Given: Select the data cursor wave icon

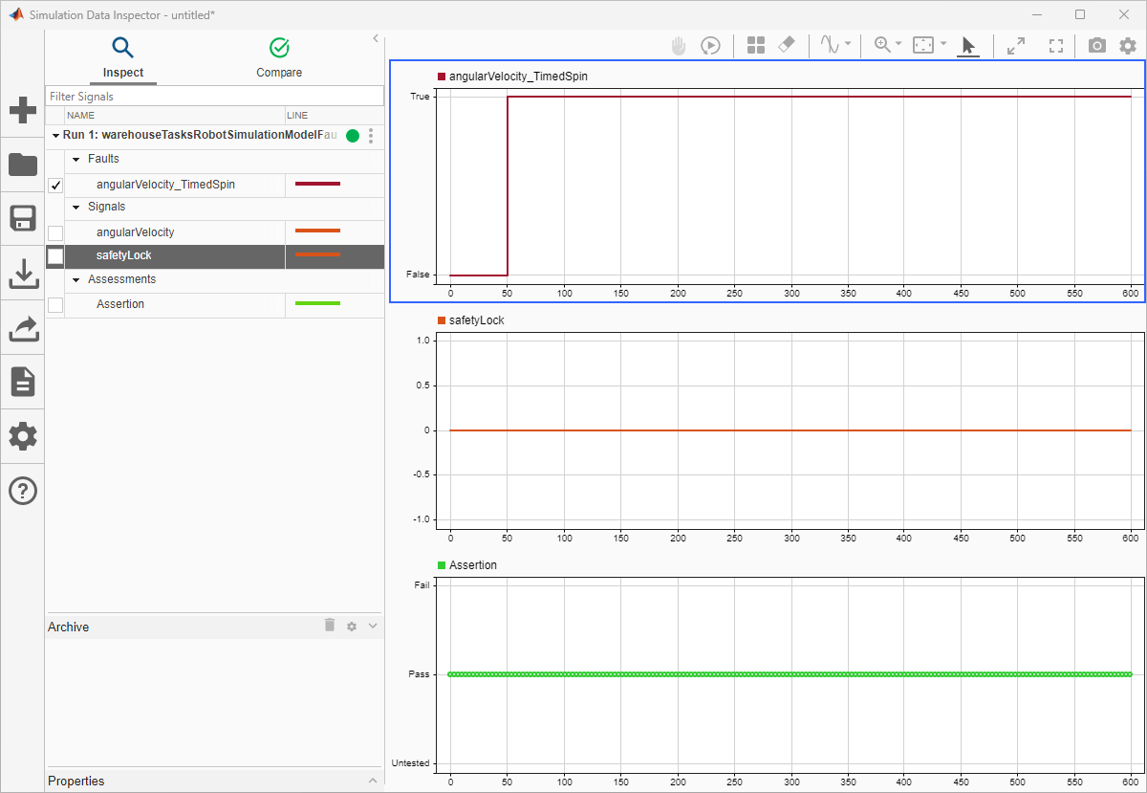Looking at the screenshot, I should tap(829, 45).
